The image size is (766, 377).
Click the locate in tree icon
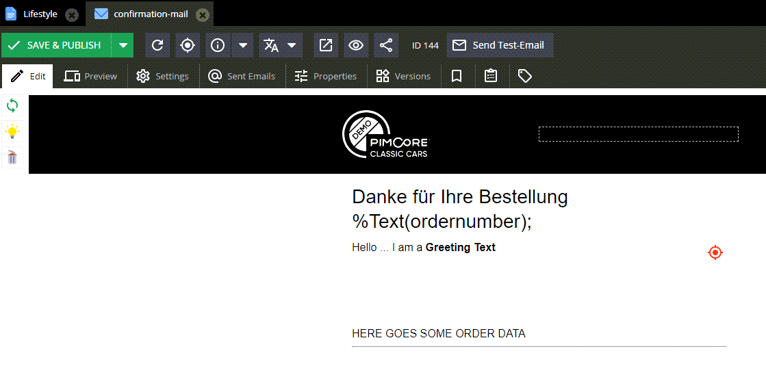188,45
